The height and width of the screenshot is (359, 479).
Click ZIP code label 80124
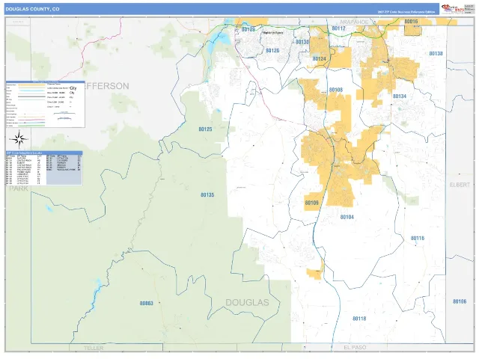[x=320, y=58]
